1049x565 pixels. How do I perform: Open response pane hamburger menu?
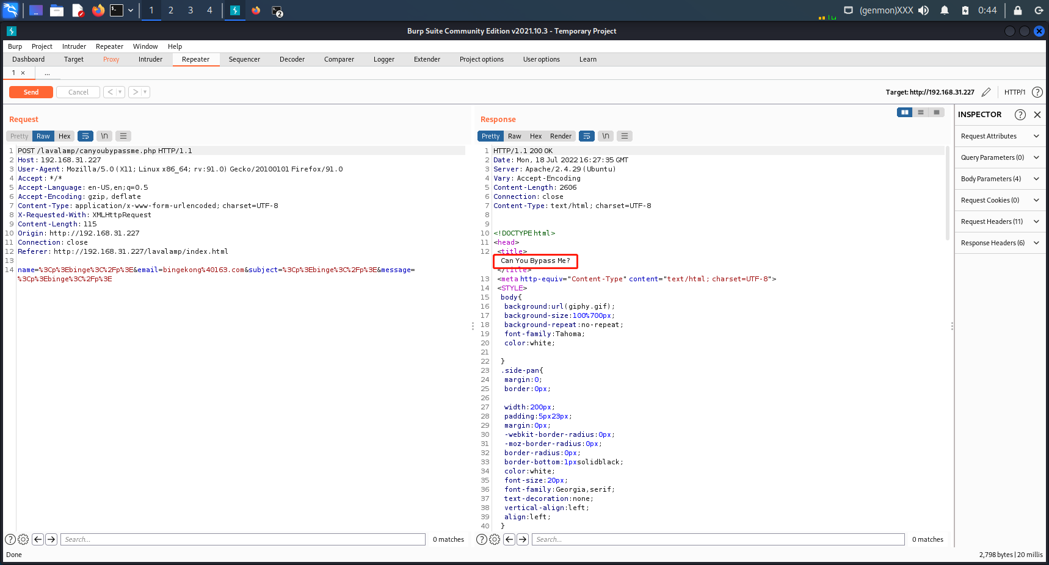[625, 136]
